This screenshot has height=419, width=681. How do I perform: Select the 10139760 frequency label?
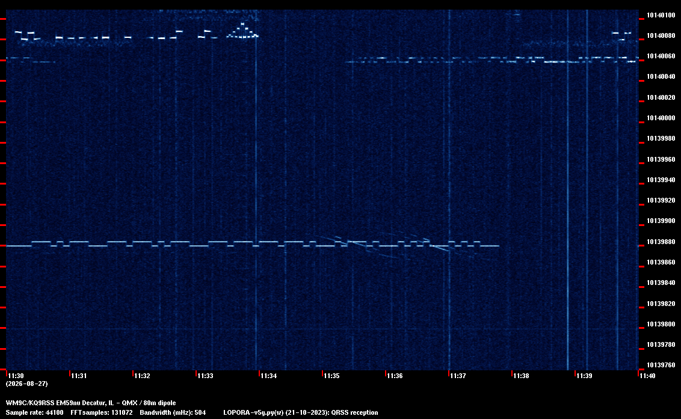661,365
